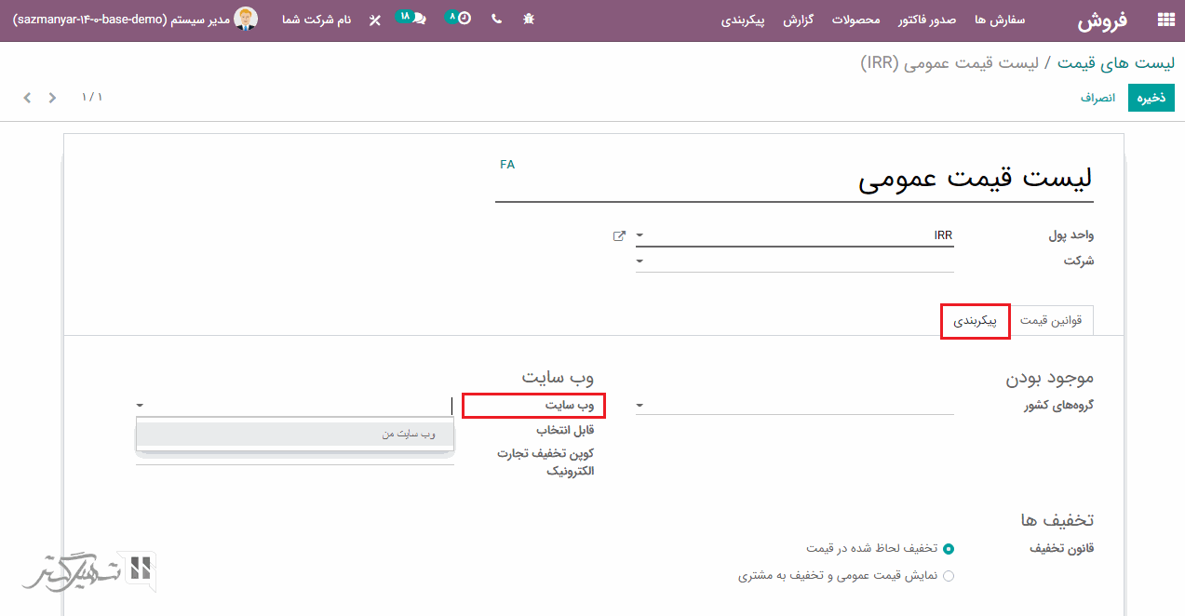Image resolution: width=1185 pixels, height=616 pixels.
Task: Click the tools wrench icon
Action: point(375,20)
